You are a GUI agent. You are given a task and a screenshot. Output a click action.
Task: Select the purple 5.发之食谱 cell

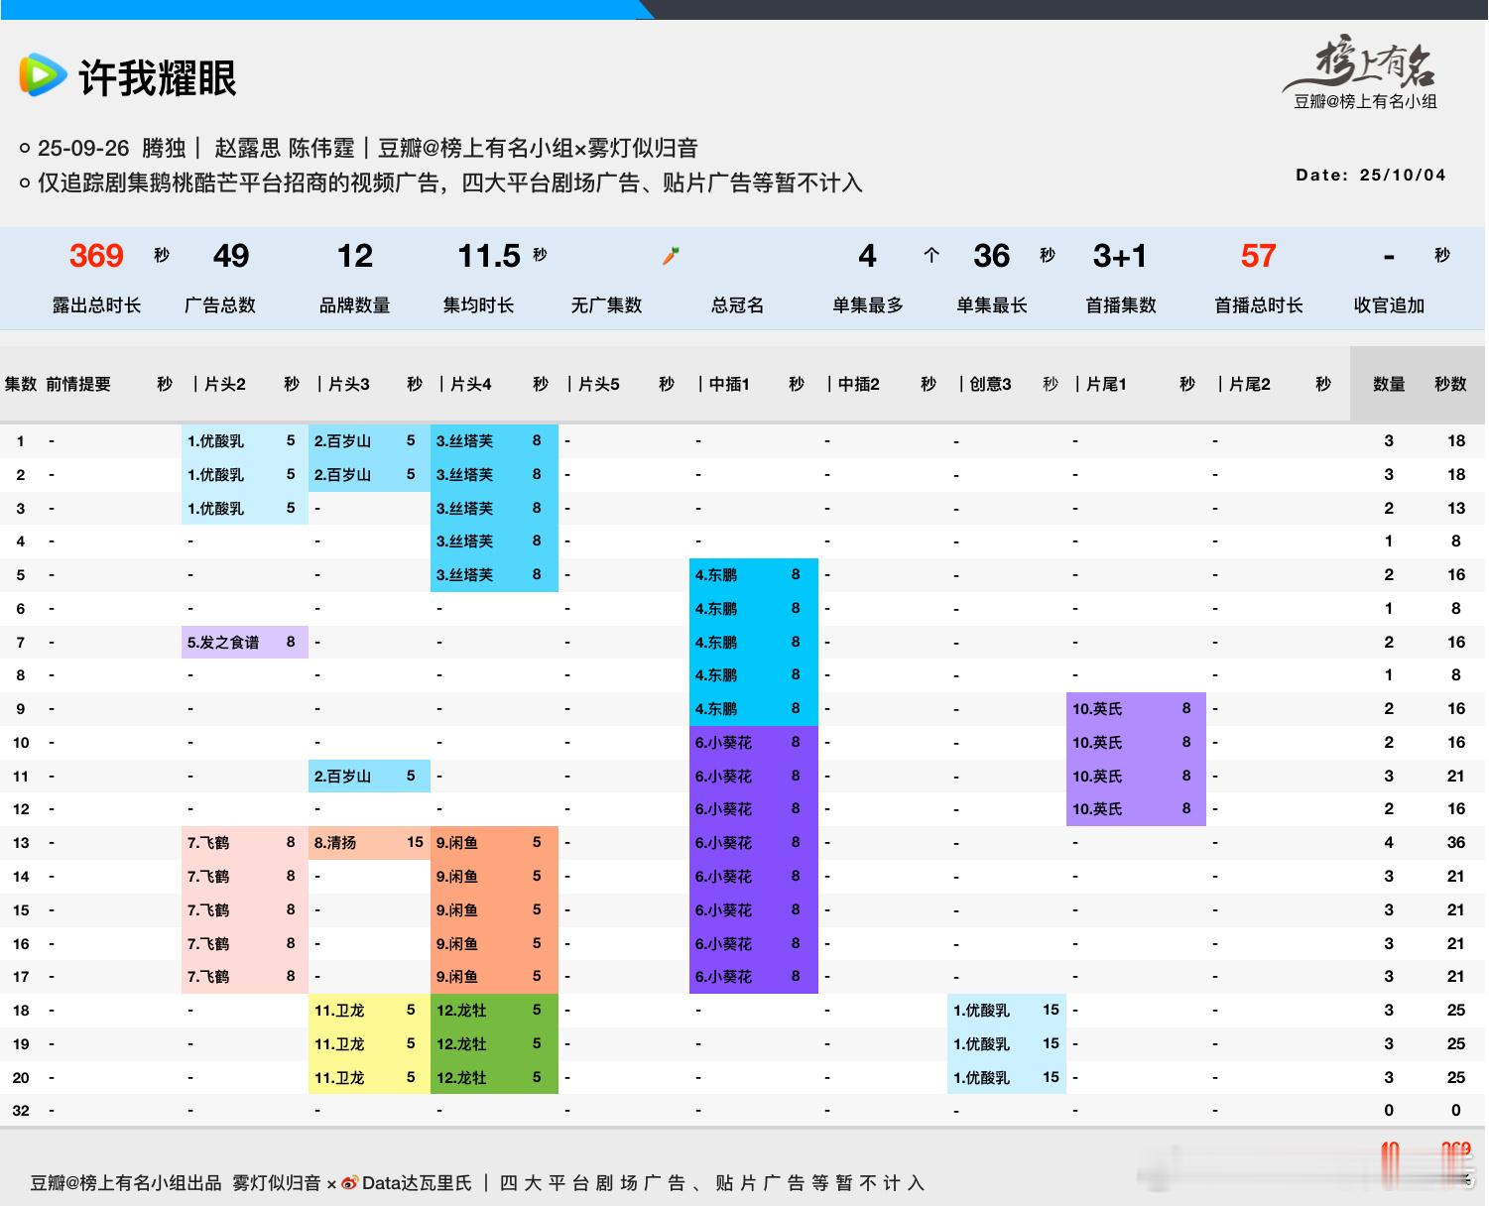[223, 643]
